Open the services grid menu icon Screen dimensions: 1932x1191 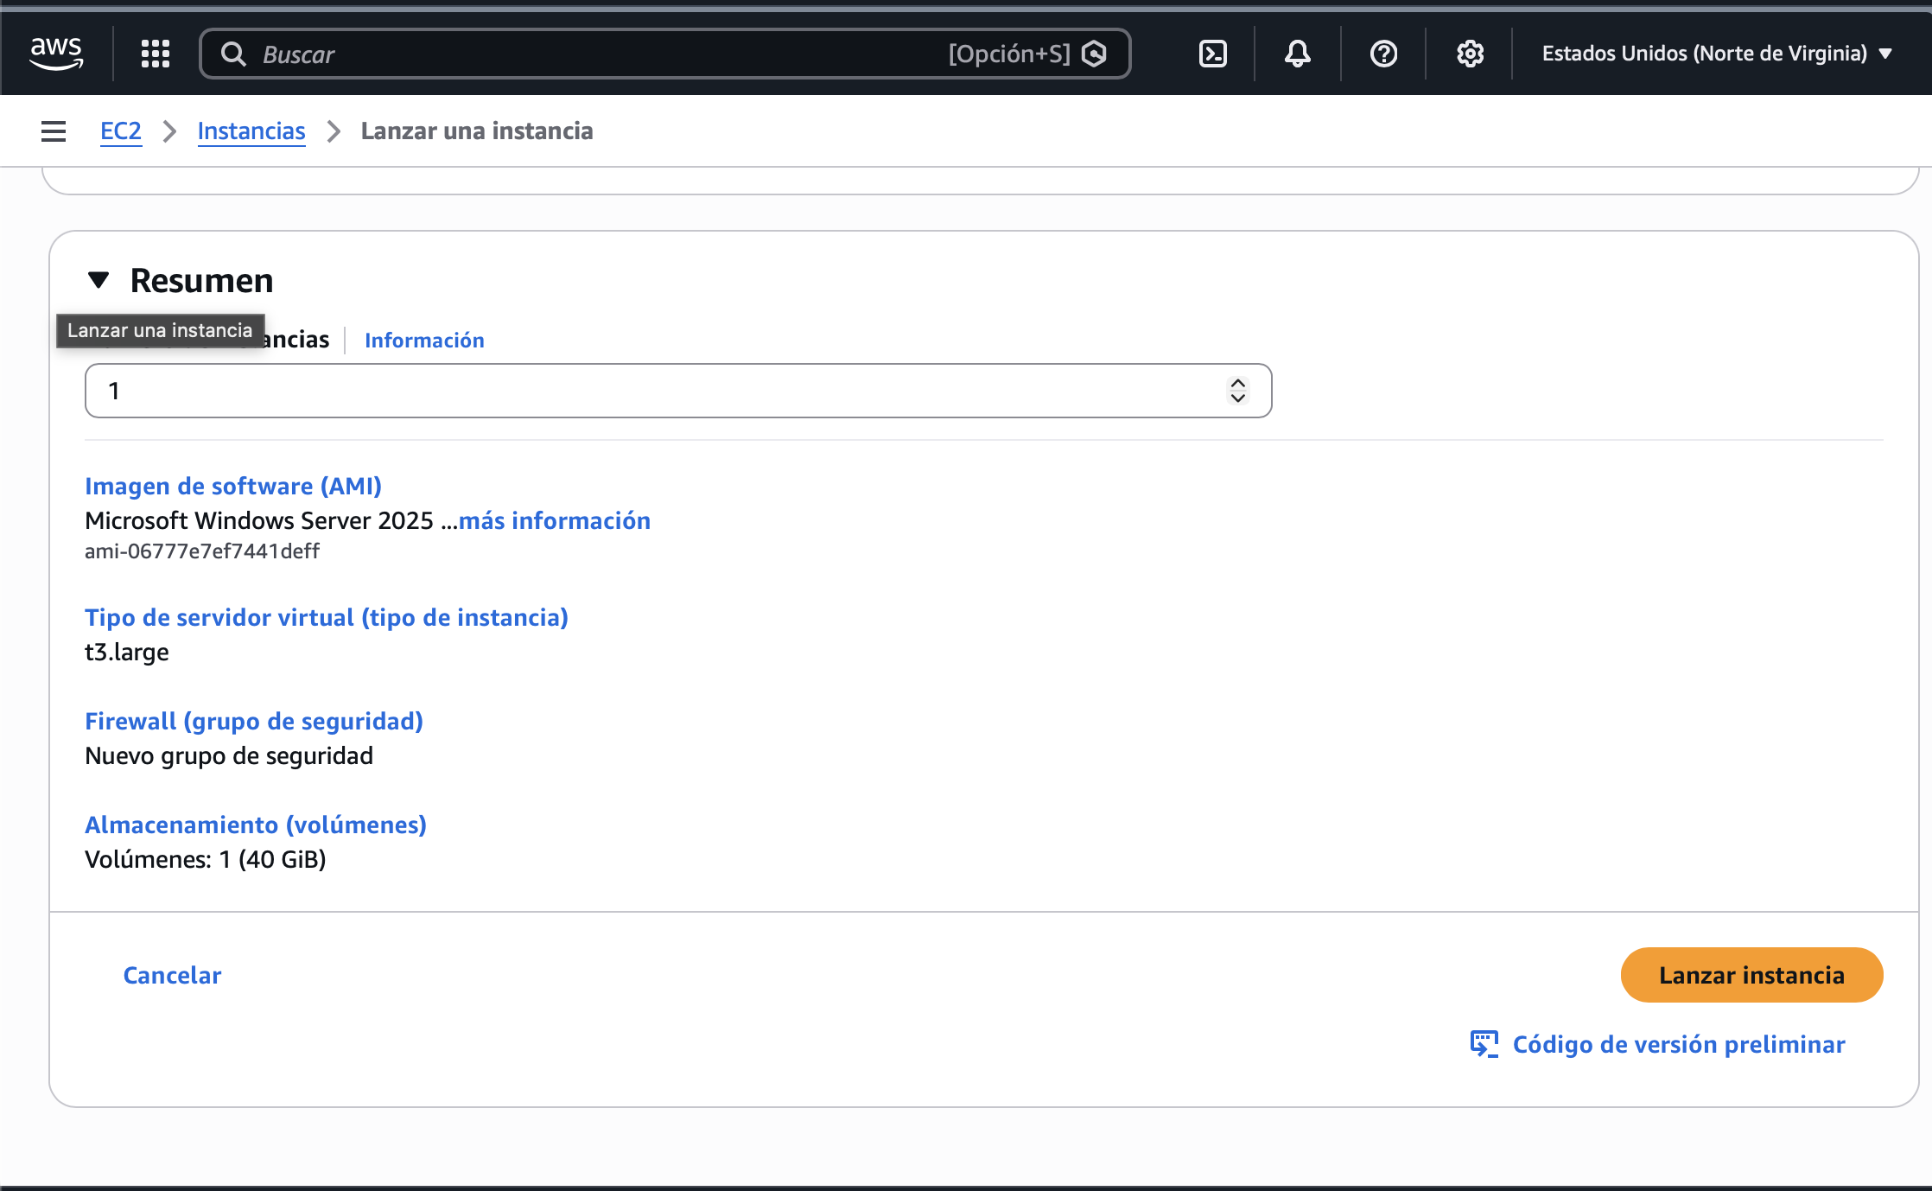point(156,54)
